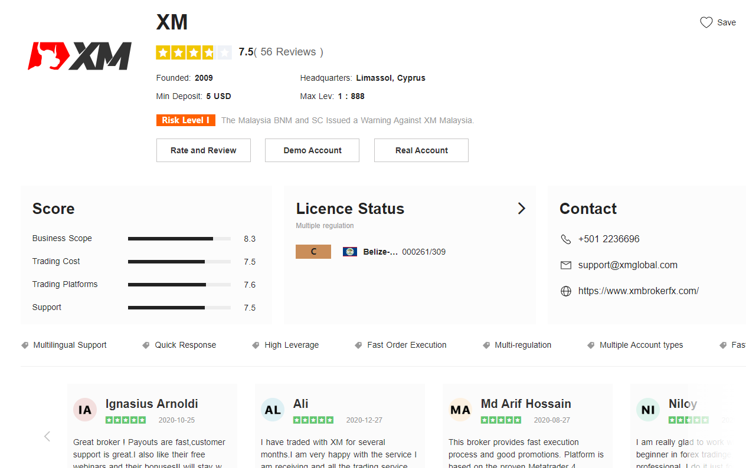This screenshot has width=746, height=468.
Task: Click the globe website icon
Action: coord(565,291)
